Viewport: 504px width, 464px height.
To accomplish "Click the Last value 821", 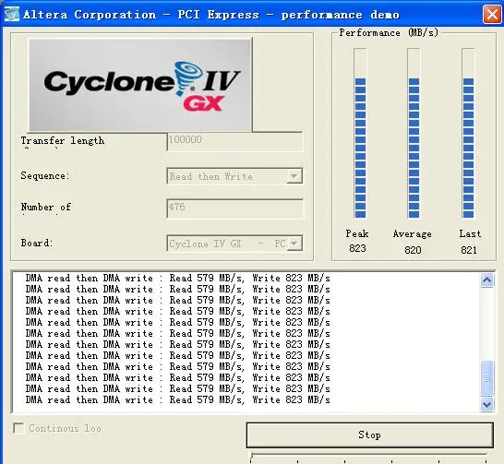I will tap(469, 250).
